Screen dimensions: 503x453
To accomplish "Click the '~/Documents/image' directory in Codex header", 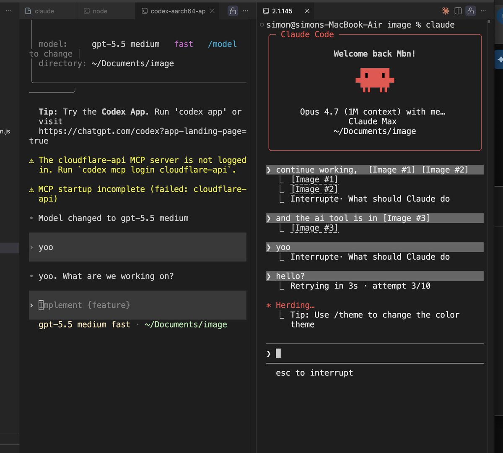I will coord(132,64).
